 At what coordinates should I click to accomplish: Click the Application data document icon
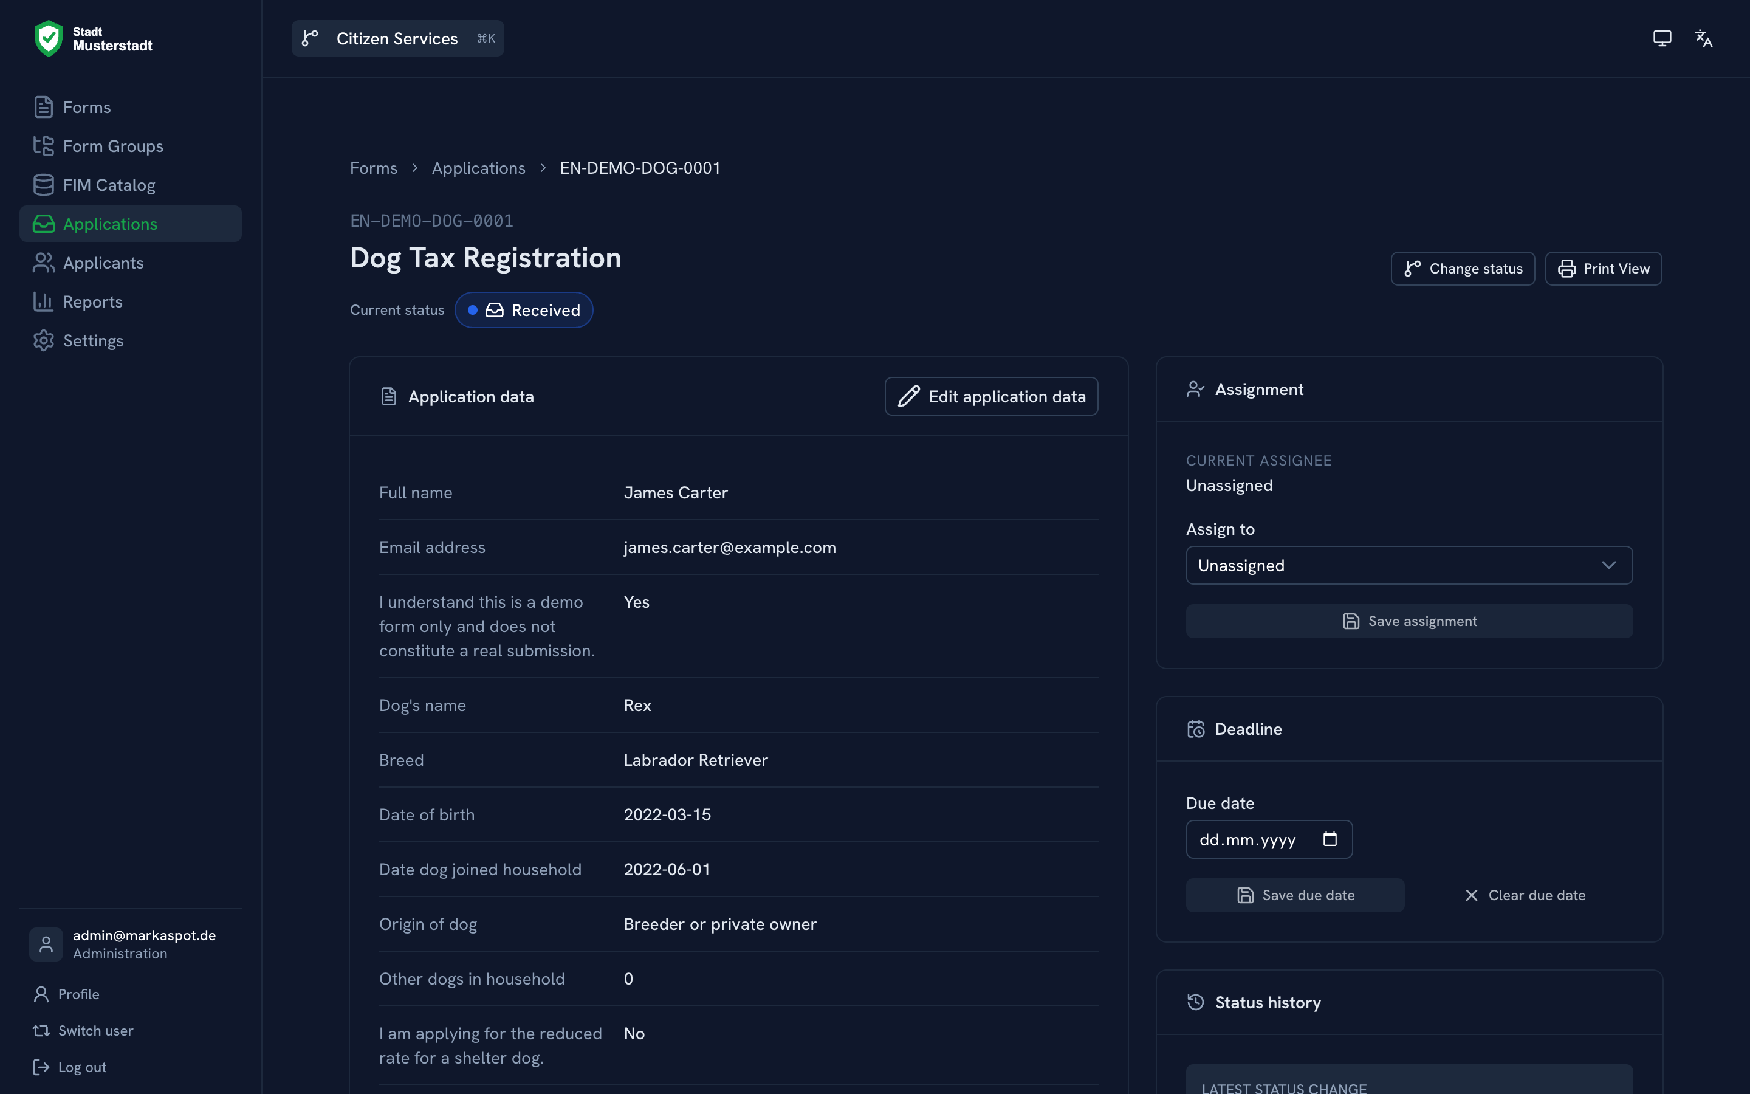pyautogui.click(x=389, y=396)
